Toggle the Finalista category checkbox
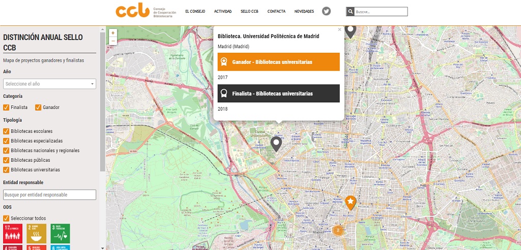 click(6, 108)
